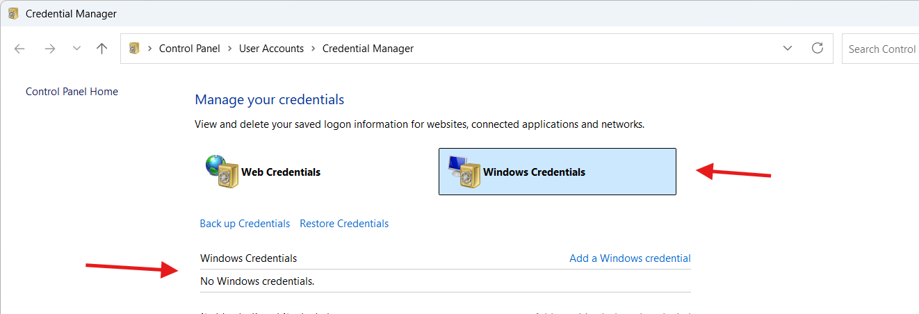Open the recent locations chevron
The image size is (919, 314).
point(76,49)
